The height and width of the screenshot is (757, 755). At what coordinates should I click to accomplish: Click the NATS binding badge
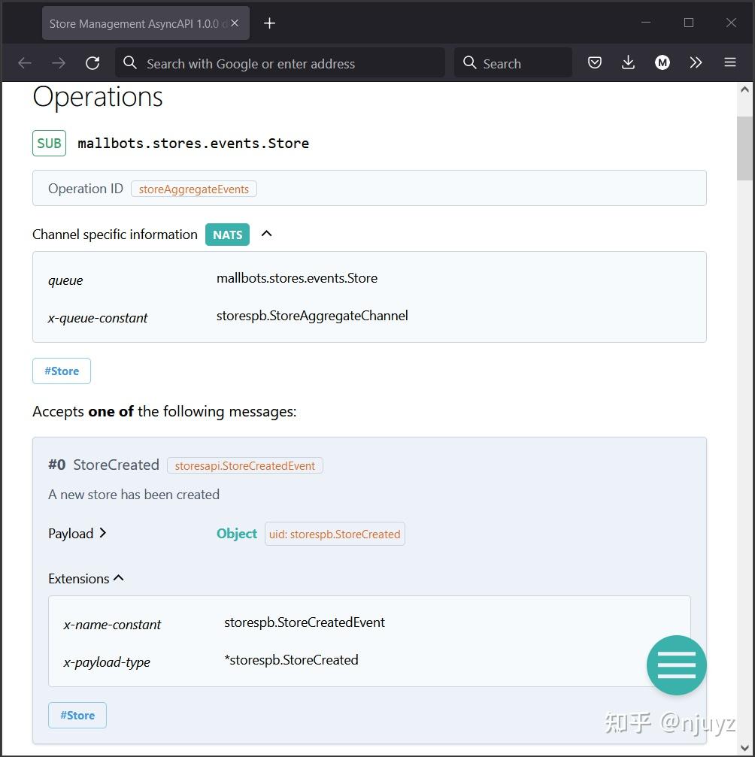227,235
